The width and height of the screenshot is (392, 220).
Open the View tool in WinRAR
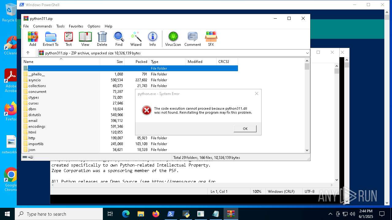pos(85,39)
